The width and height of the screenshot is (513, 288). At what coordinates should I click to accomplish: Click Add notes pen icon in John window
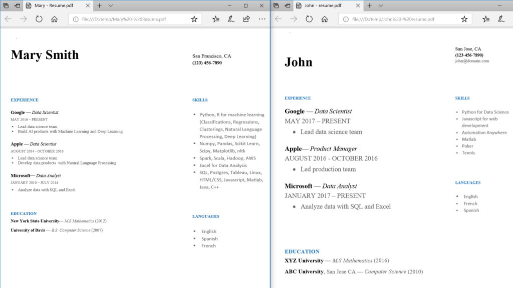[501, 19]
